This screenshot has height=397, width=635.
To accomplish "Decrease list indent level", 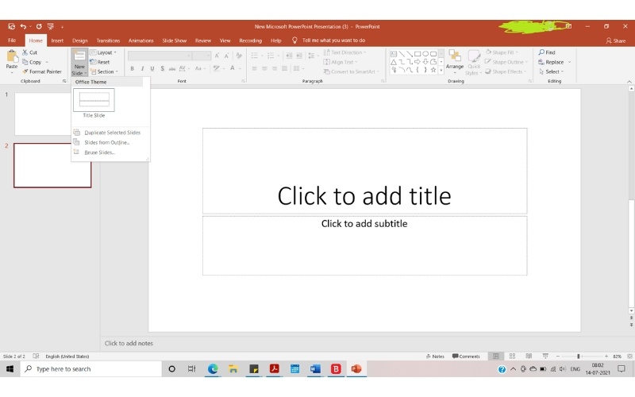I will (289, 56).
